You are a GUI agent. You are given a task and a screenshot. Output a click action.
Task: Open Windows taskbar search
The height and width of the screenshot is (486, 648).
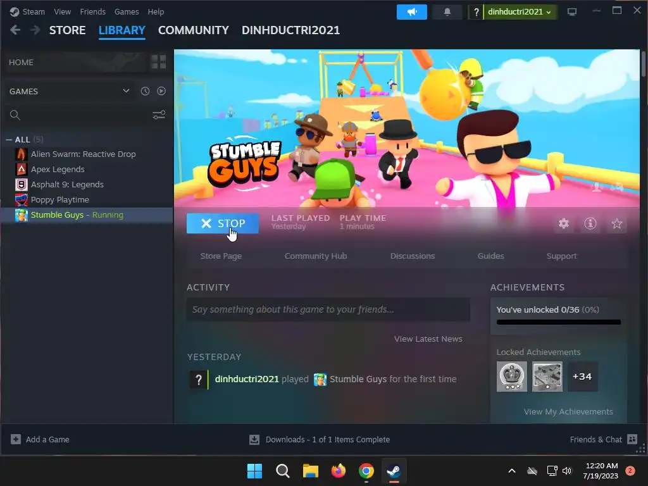point(283,471)
